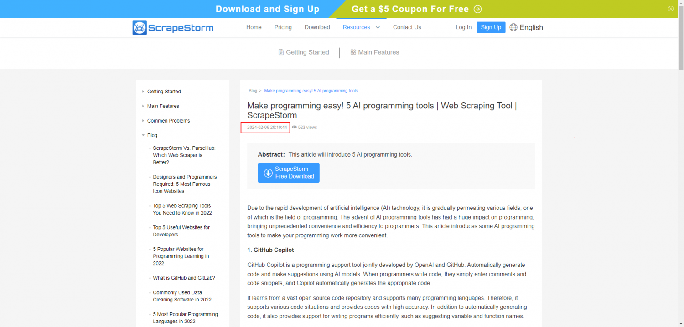Open the Pricing menu item
Screen dimensions: 684x327
pyautogui.click(x=283, y=27)
